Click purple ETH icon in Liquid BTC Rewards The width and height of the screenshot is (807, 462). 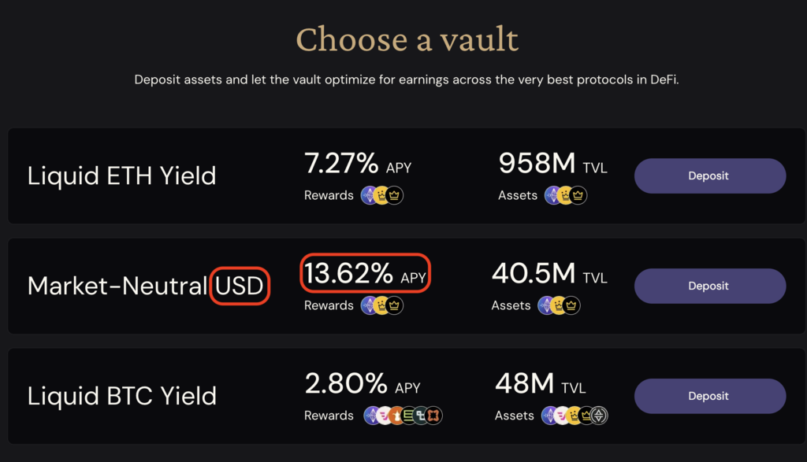pyautogui.click(x=372, y=416)
